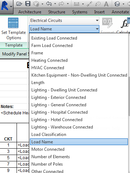Expand the Revit application menu arrow
130x173 pixels.
[11, 7]
